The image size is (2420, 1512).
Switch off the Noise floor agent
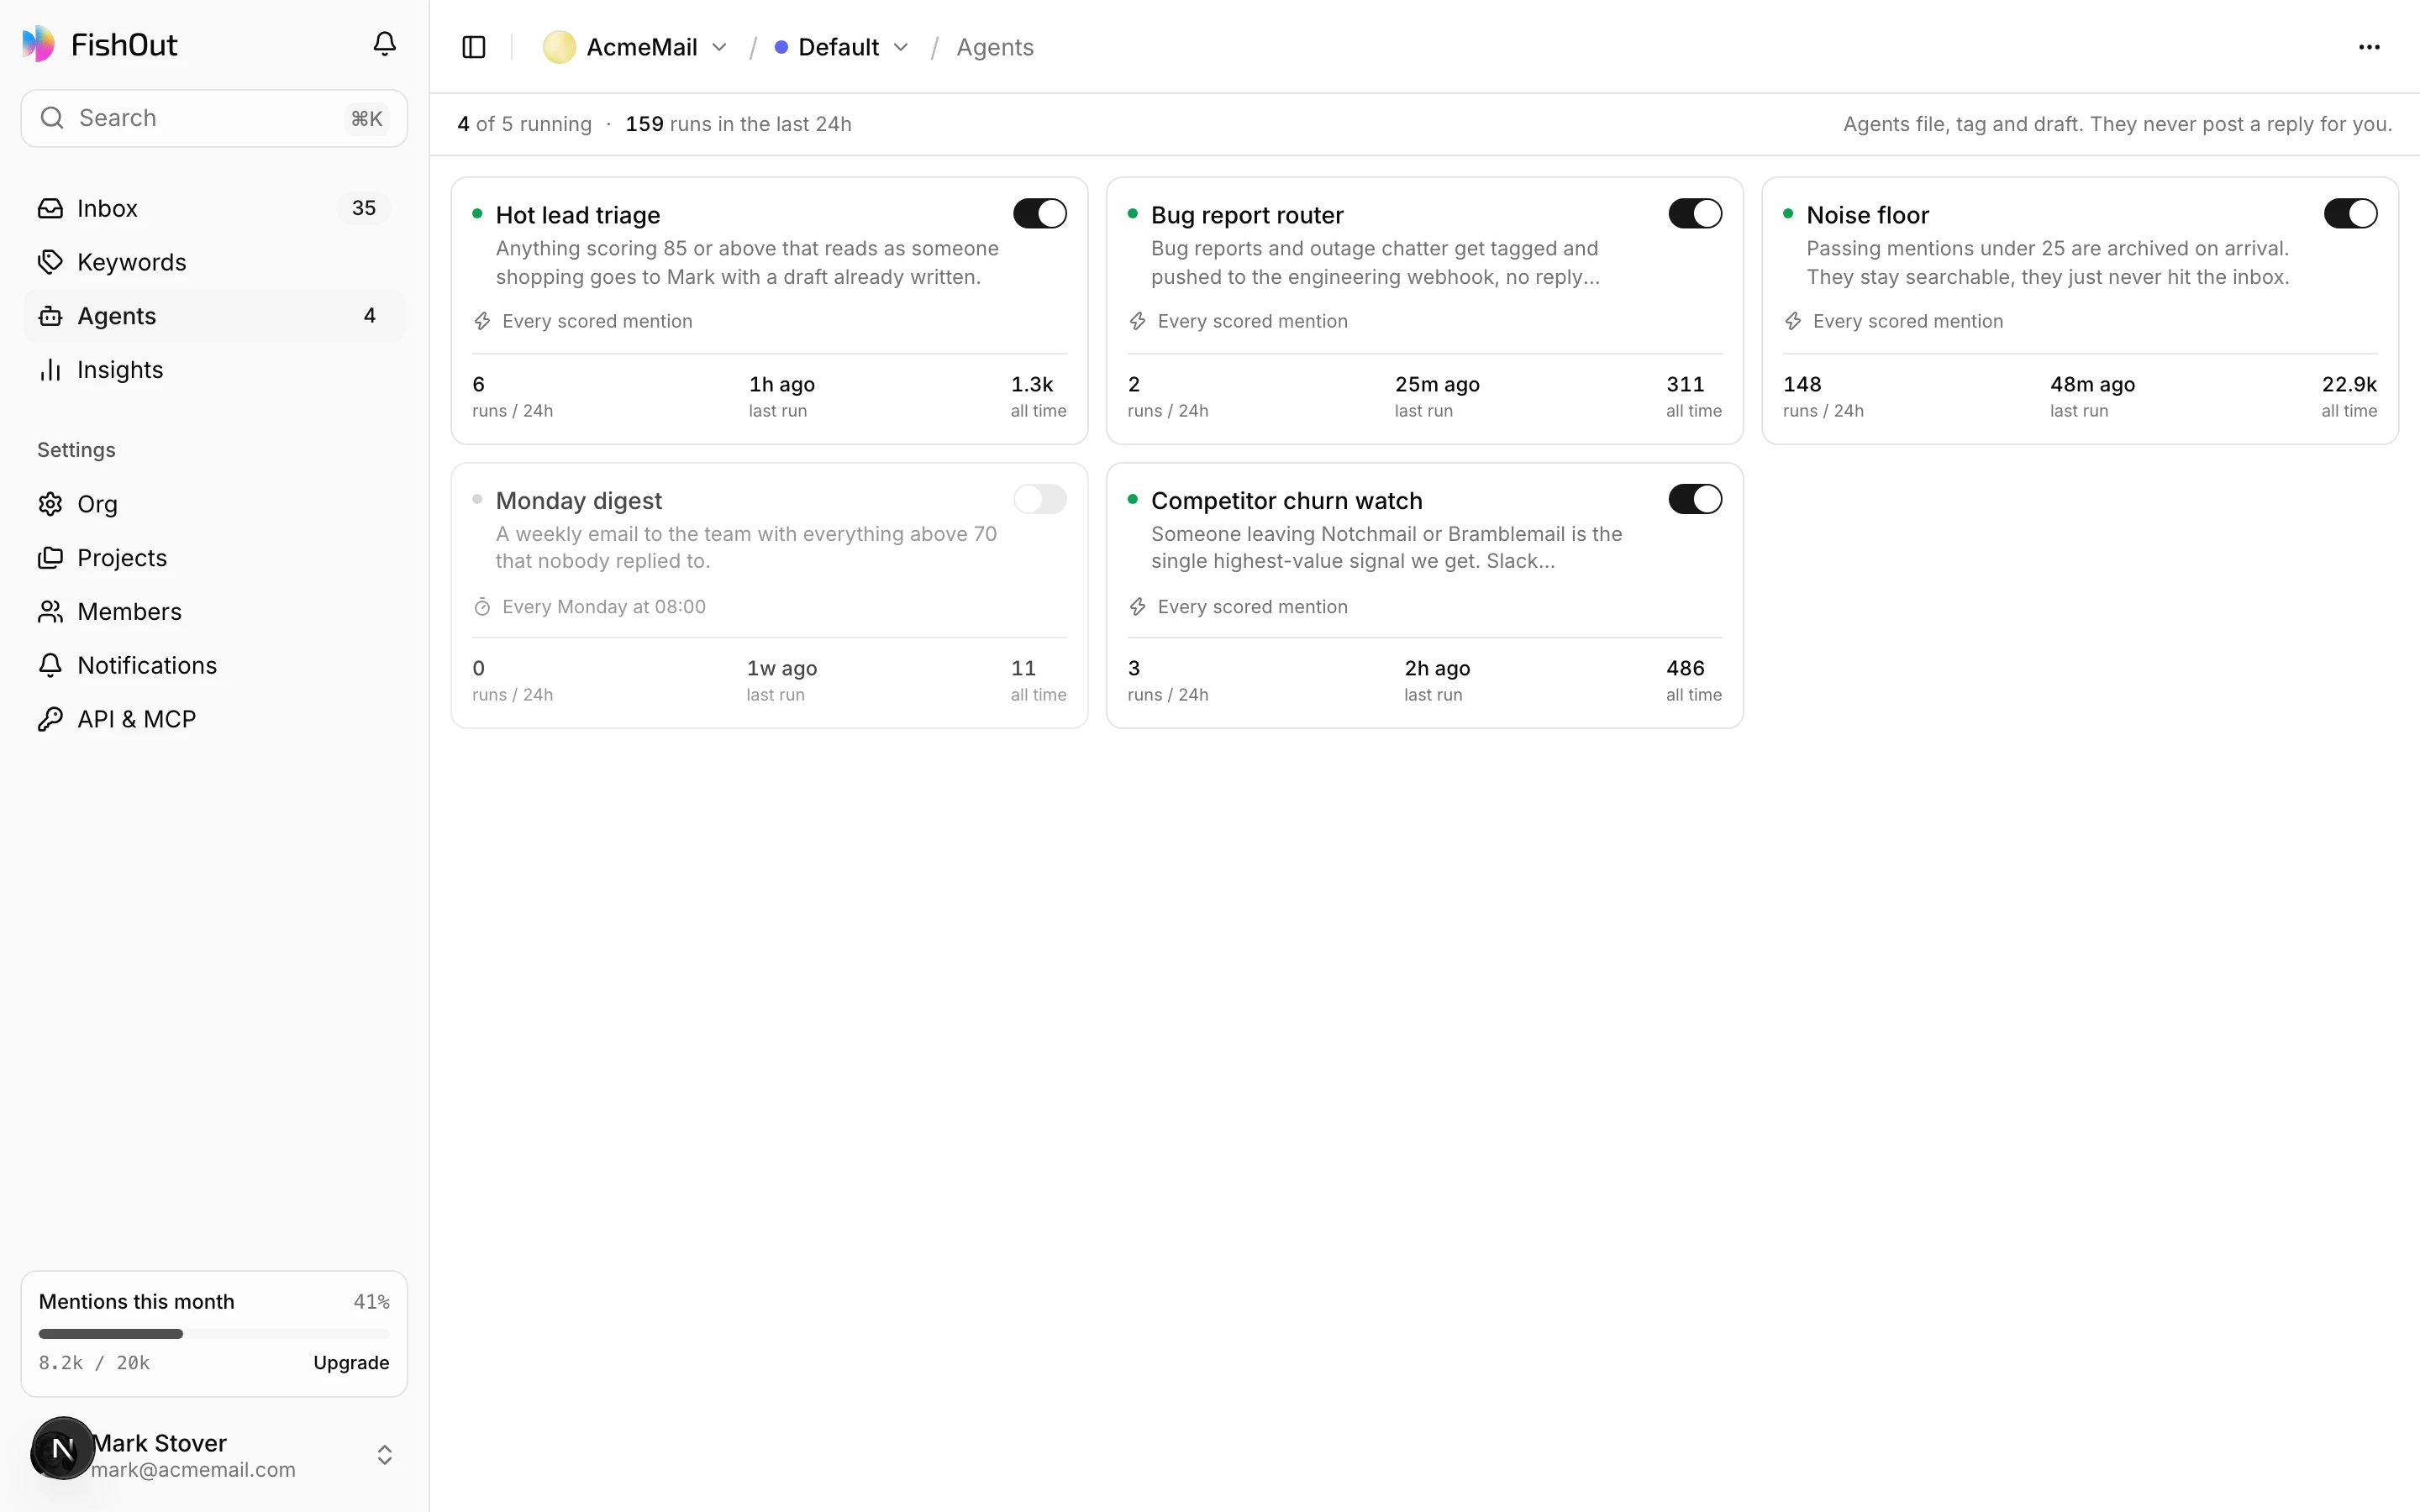(x=2350, y=214)
